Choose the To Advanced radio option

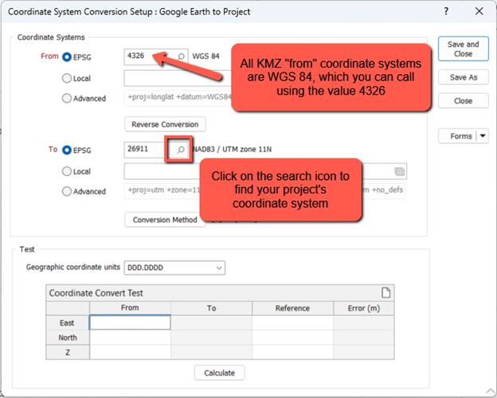coord(67,192)
